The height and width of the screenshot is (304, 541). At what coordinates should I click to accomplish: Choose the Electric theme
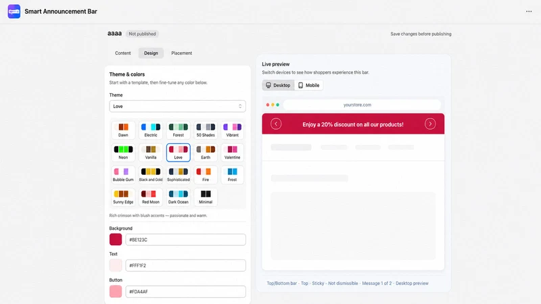coord(151,130)
